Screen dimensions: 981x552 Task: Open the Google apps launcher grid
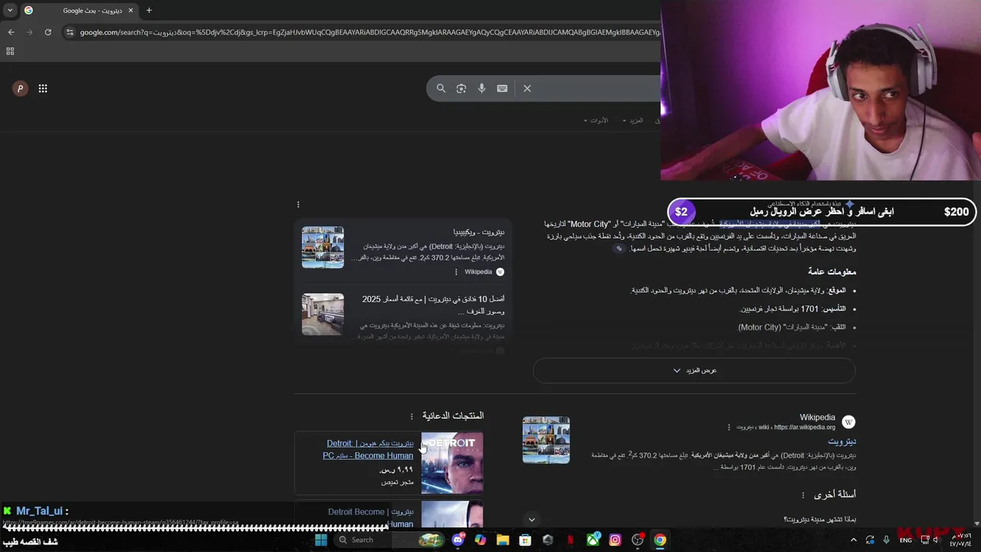[43, 88]
